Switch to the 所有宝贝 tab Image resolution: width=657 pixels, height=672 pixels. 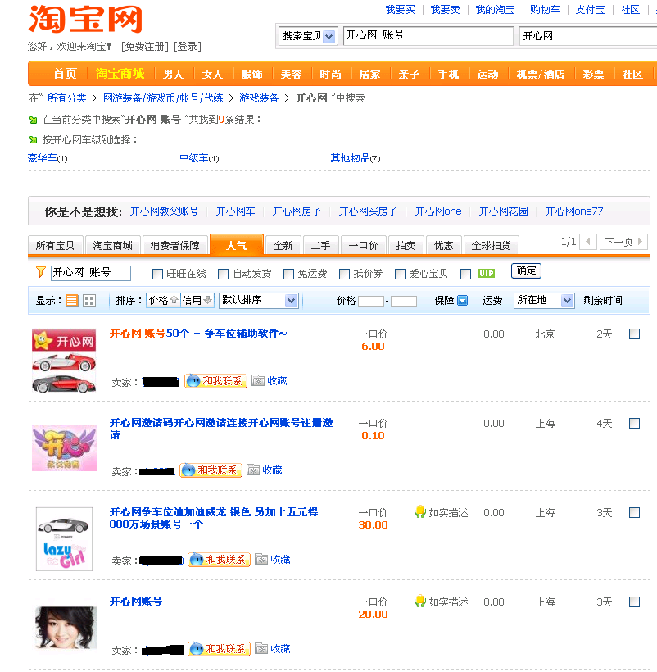click(x=55, y=246)
